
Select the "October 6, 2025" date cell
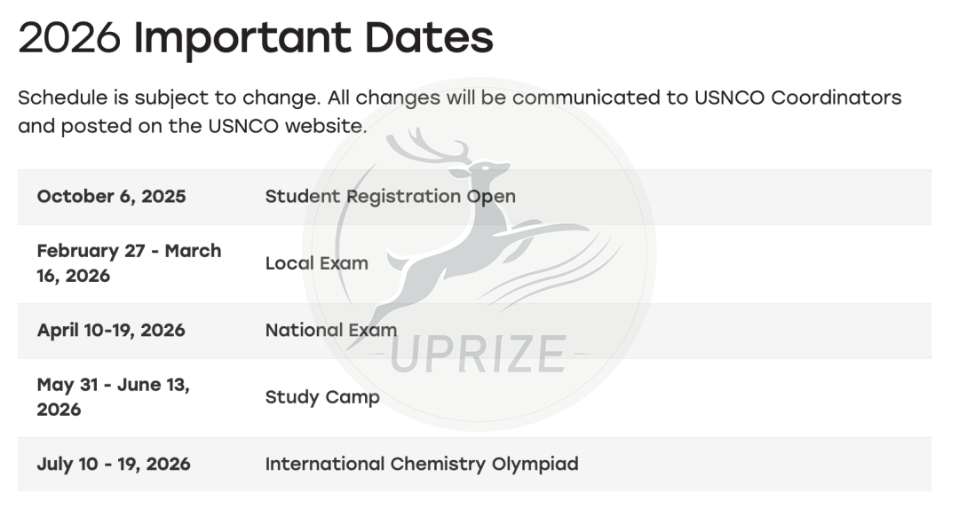coord(112,197)
